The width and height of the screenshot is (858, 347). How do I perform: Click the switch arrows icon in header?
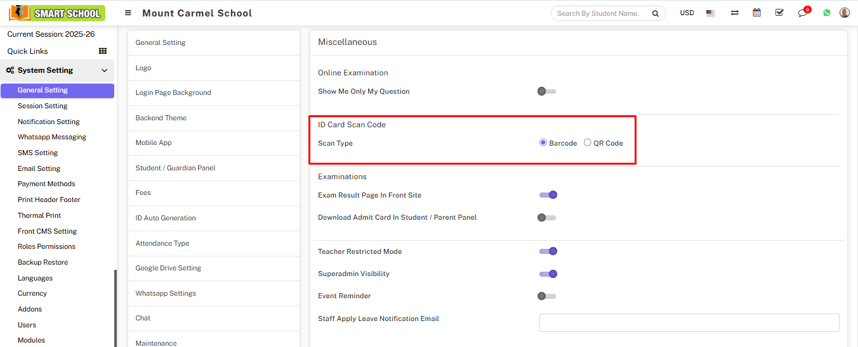(x=734, y=13)
